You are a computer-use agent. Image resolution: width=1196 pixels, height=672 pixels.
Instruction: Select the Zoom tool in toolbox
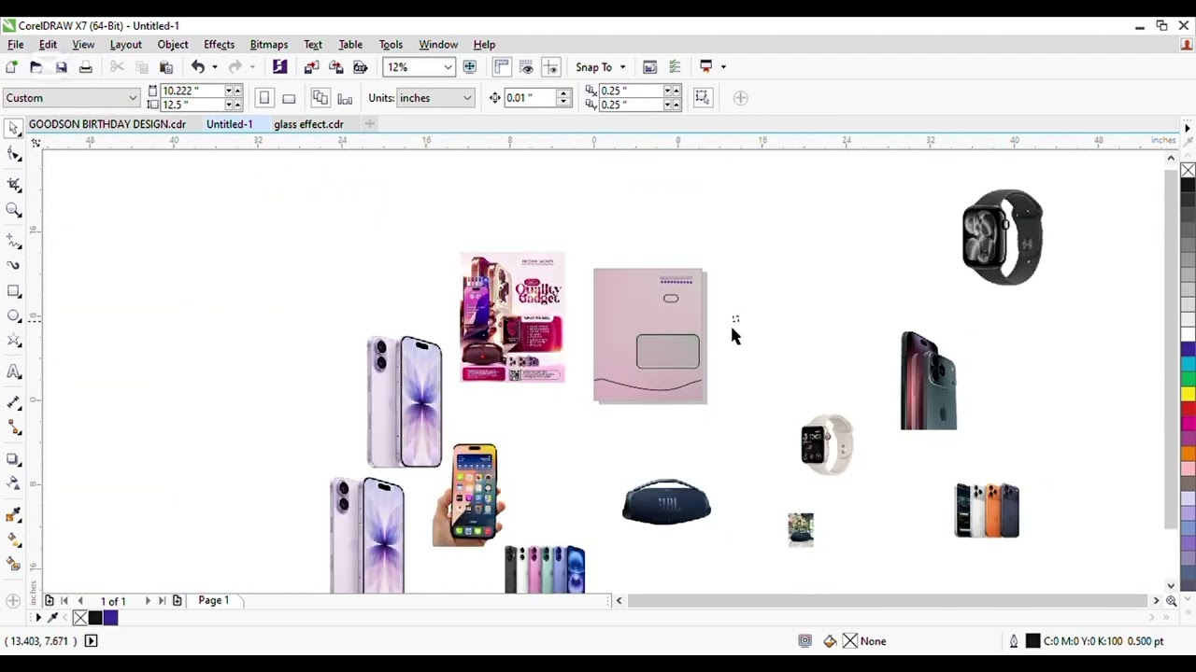13,211
